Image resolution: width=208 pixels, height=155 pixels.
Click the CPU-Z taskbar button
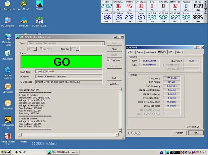coord(30,152)
